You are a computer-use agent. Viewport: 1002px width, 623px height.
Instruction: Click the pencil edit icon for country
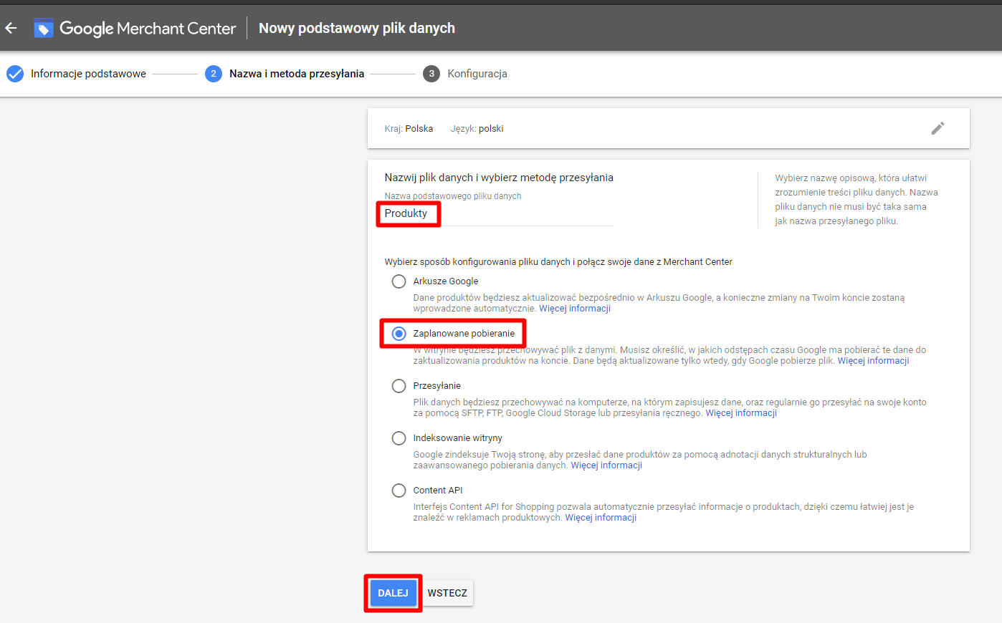click(937, 128)
